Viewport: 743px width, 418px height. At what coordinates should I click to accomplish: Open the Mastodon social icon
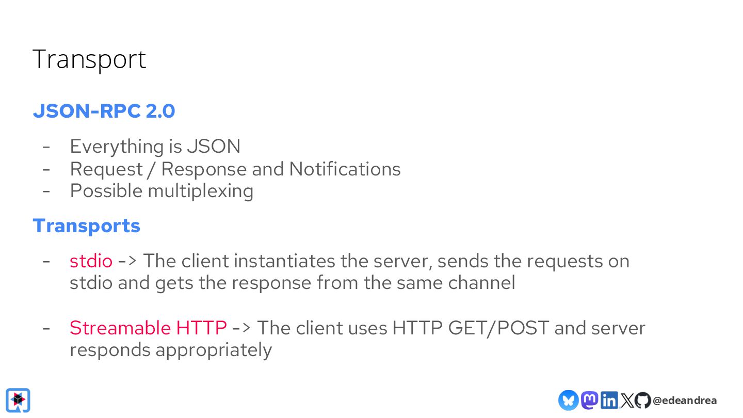589,400
